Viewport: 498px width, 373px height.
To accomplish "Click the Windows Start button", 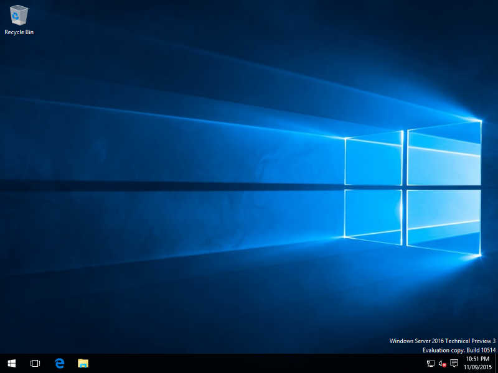I will [x=11, y=364].
